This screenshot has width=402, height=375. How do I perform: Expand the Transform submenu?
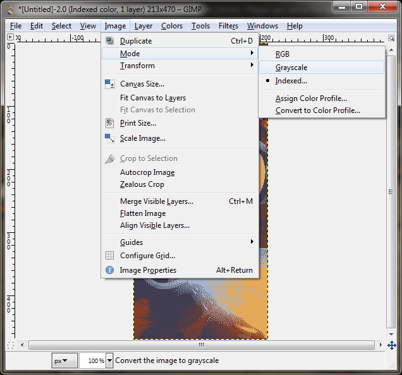137,66
